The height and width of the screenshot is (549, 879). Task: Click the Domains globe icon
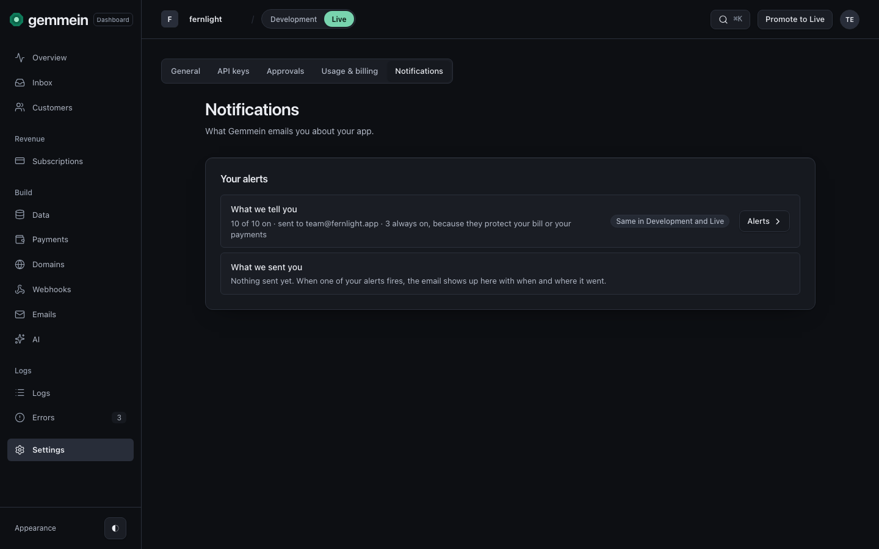tap(20, 264)
